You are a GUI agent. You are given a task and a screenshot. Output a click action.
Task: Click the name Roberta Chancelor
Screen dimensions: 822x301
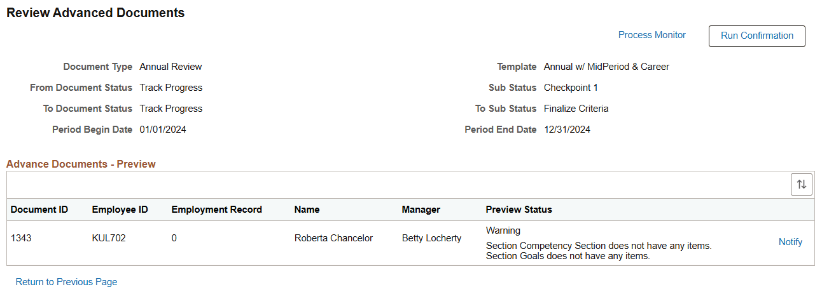click(x=333, y=238)
